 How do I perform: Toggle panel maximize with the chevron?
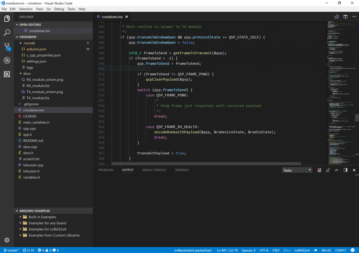pos(336,170)
